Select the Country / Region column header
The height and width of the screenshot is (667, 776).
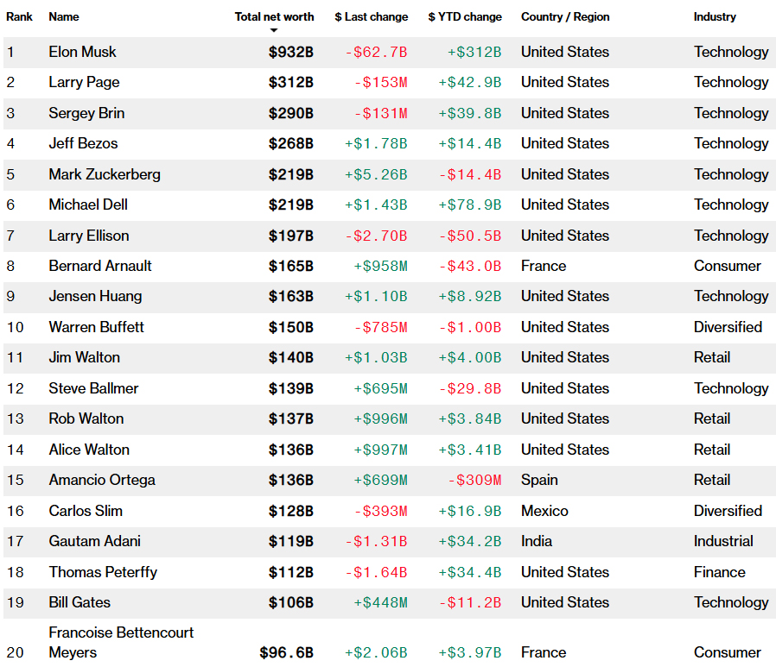click(565, 16)
